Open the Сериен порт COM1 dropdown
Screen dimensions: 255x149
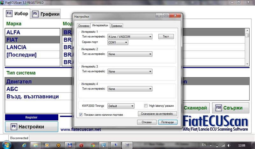pyautogui.click(x=118, y=42)
